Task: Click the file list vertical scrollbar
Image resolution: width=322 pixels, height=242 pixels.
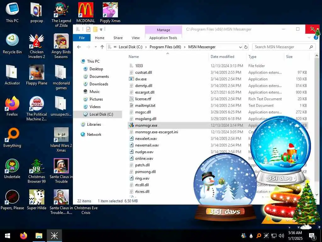Action: pos(317,125)
